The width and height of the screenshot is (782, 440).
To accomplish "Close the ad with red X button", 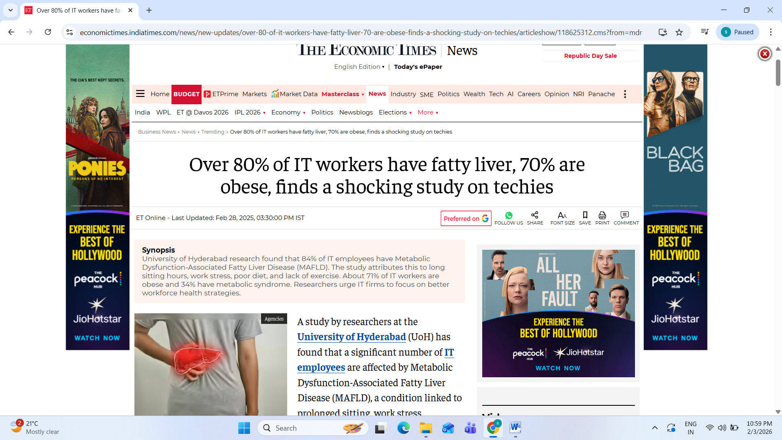I will (765, 54).
